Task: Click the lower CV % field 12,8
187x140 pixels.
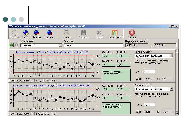Action: 150,105
